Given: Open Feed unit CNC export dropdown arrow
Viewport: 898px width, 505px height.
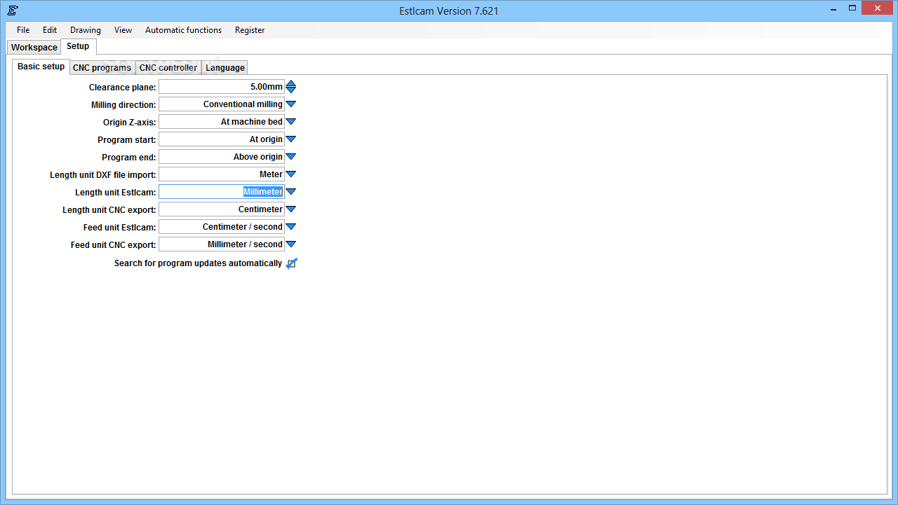Looking at the screenshot, I should pyautogui.click(x=291, y=244).
